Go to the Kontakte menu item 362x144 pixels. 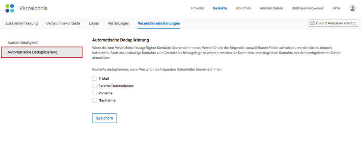point(220,8)
